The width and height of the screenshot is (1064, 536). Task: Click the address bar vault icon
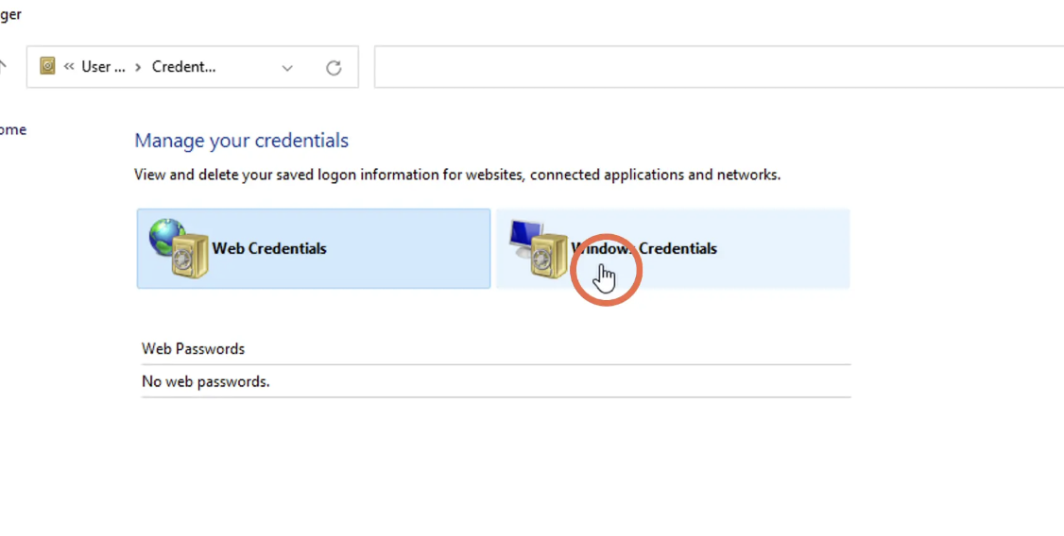pyautogui.click(x=47, y=66)
